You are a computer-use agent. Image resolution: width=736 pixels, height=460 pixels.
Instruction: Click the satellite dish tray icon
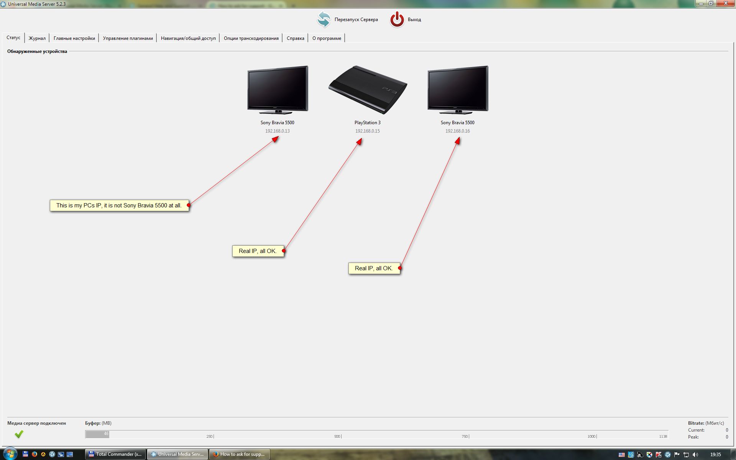640,455
